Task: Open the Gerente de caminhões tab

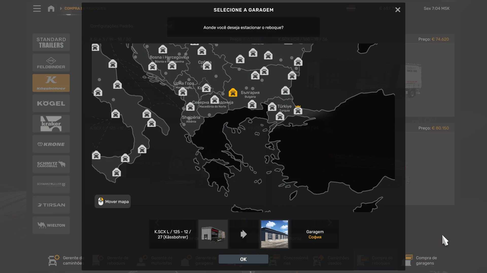Action: click(x=66, y=260)
